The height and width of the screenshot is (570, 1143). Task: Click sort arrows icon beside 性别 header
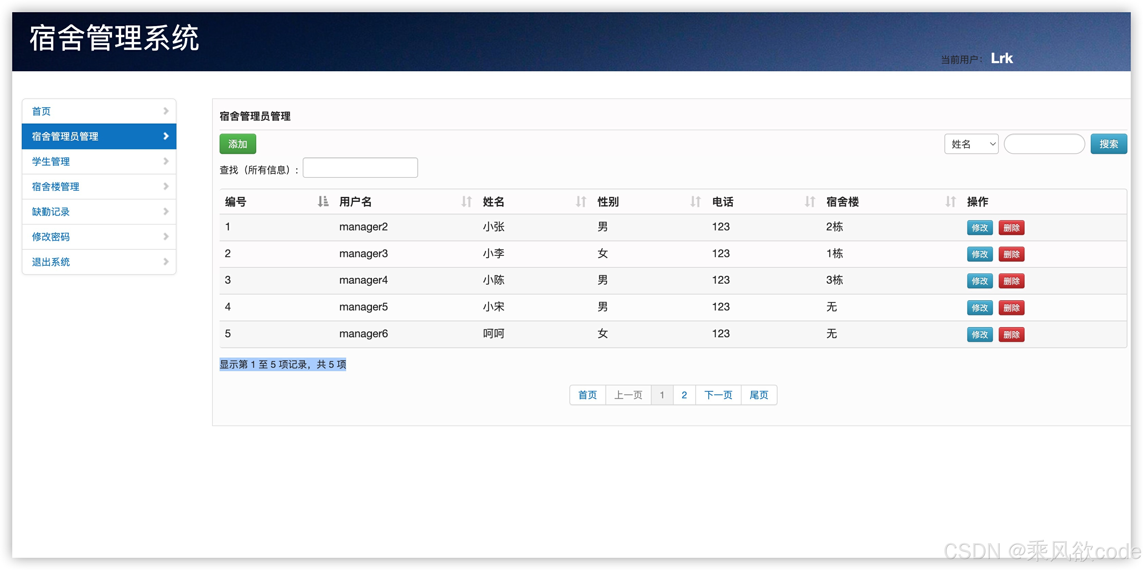pos(695,202)
